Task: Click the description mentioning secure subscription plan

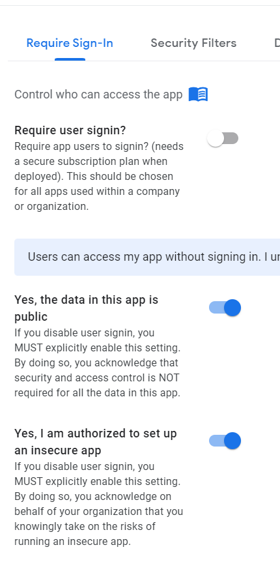Action: pyautogui.click(x=99, y=177)
